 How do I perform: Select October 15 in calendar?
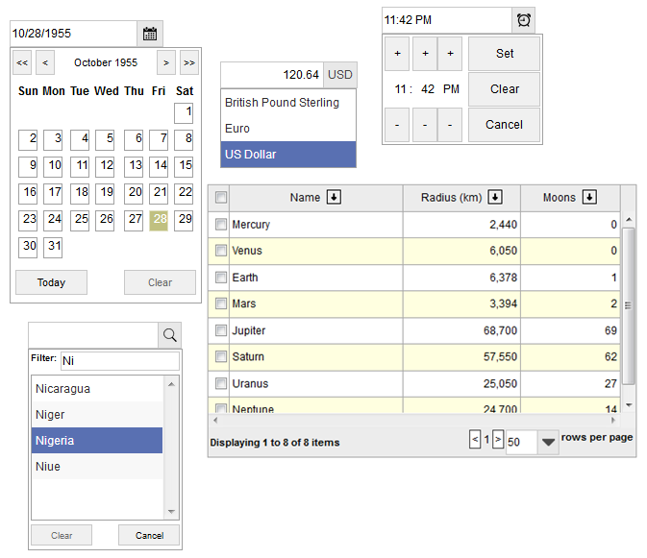[x=184, y=167]
